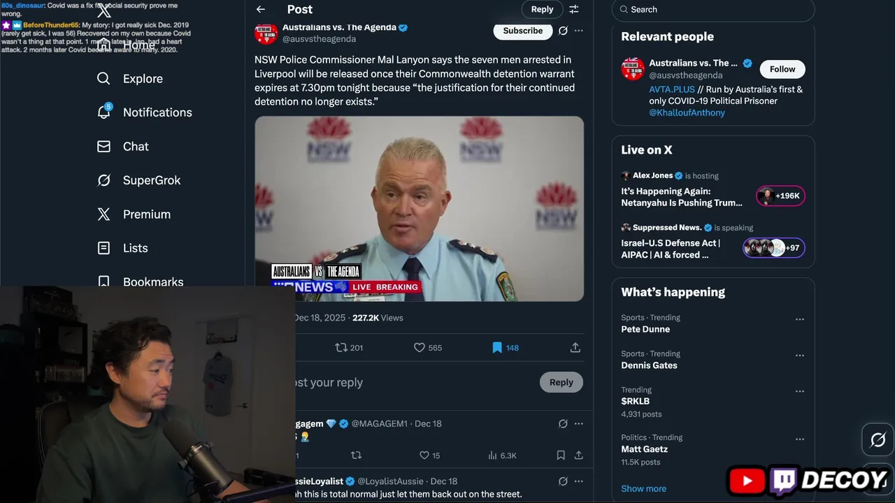Open more options for Pete Dunne trend

pyautogui.click(x=799, y=319)
